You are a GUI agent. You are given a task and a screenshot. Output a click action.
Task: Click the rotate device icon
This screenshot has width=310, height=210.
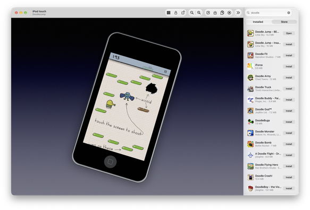tap(183, 13)
